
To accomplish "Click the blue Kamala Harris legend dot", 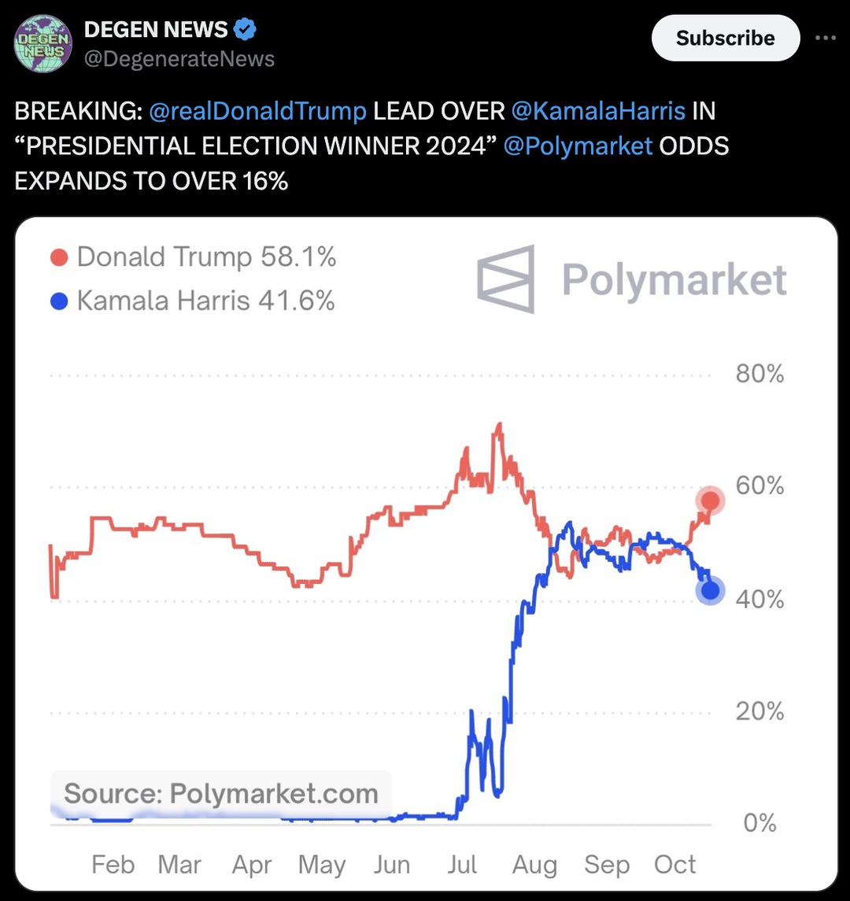I will tap(59, 301).
